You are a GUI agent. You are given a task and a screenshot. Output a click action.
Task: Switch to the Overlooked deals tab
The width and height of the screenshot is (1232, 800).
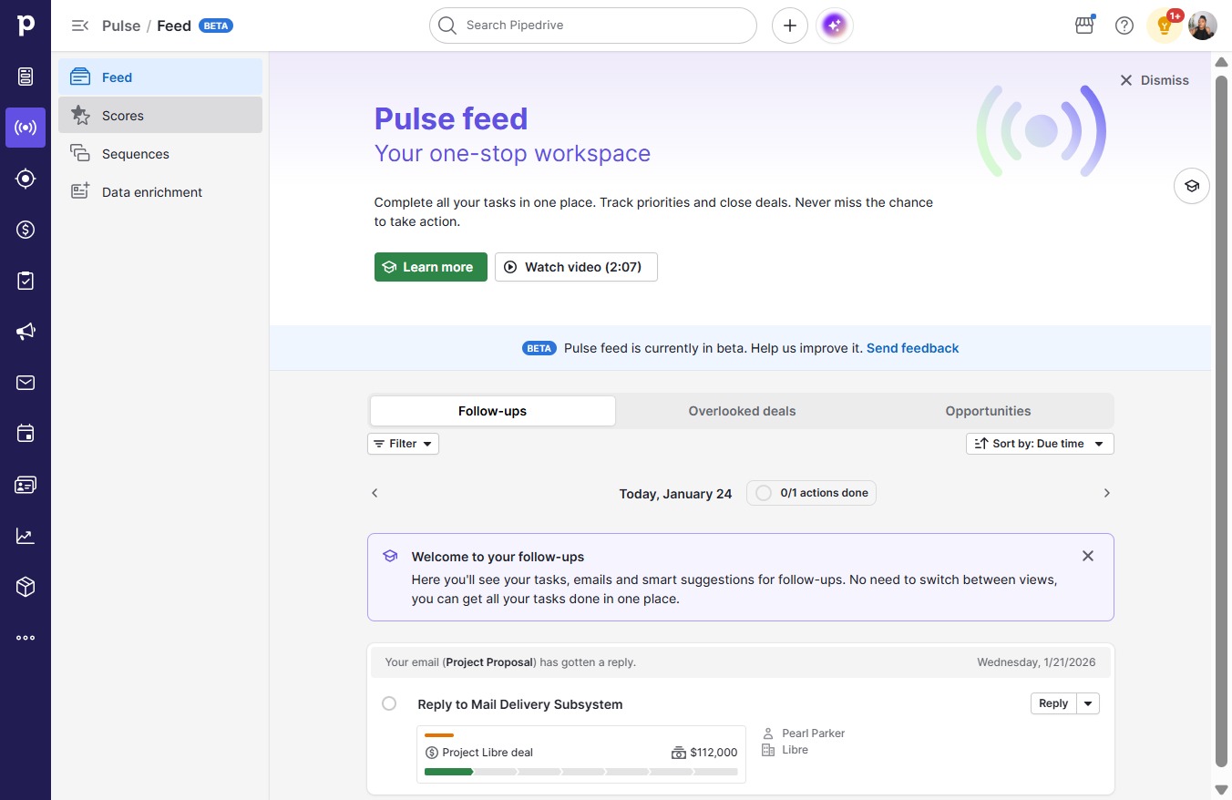pos(742,411)
